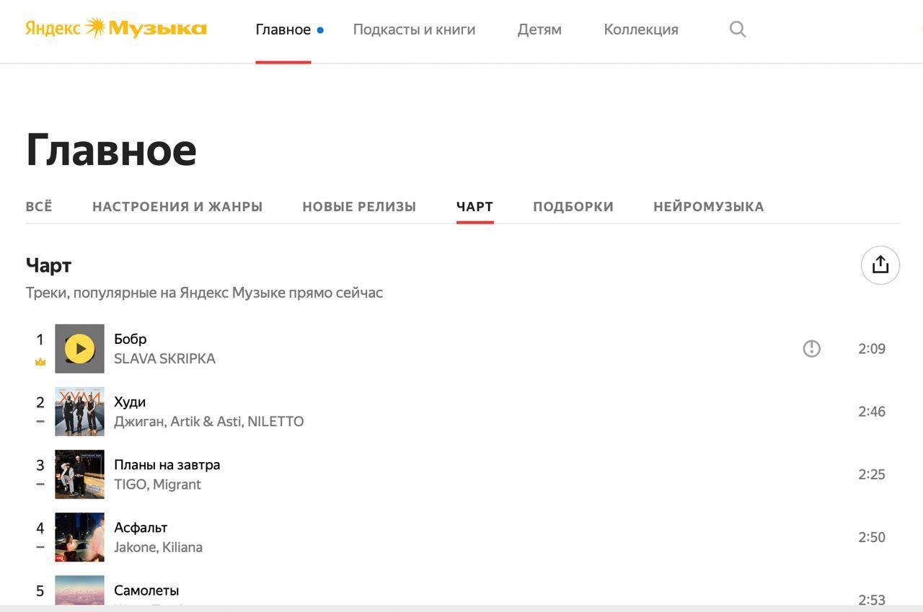Image resolution: width=923 pixels, height=612 pixels.
Task: Click the 2:50 duration of Асфальт
Action: (x=872, y=537)
